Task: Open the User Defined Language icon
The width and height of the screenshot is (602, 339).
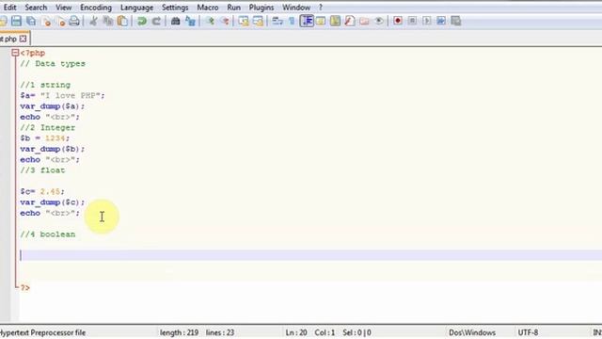Action: click(320, 21)
